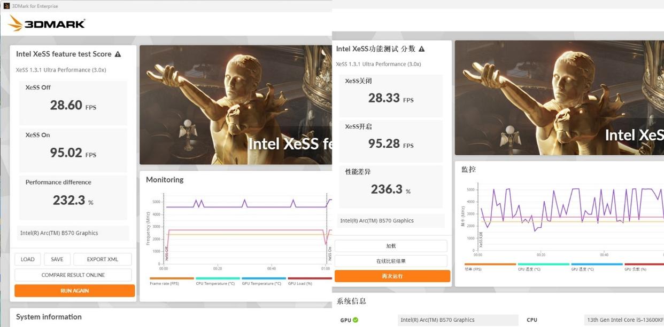Click the orange 再次运行 button

392,276
